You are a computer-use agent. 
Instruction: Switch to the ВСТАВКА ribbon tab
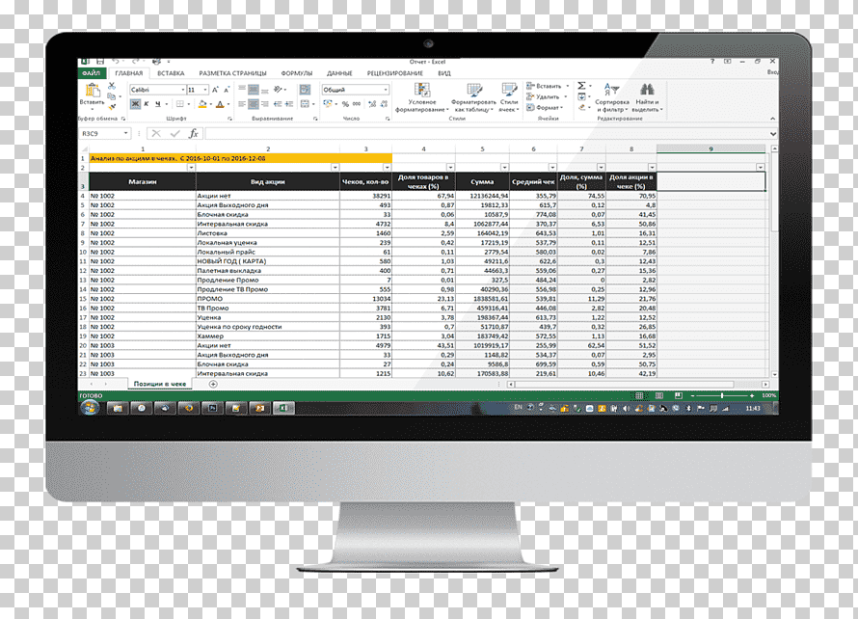(x=171, y=73)
